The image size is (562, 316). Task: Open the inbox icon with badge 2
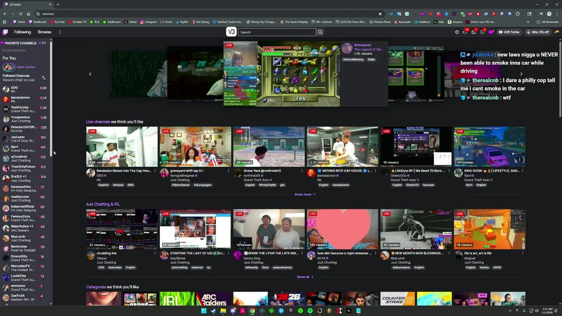point(473,32)
